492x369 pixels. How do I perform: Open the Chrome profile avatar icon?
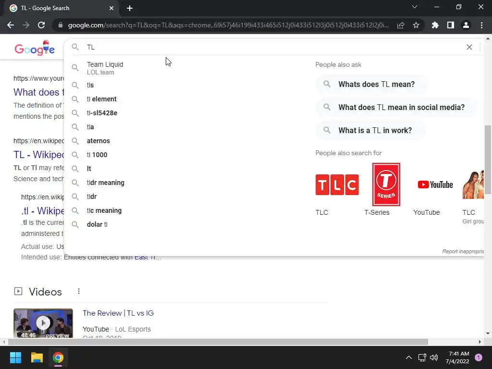tap(466, 25)
